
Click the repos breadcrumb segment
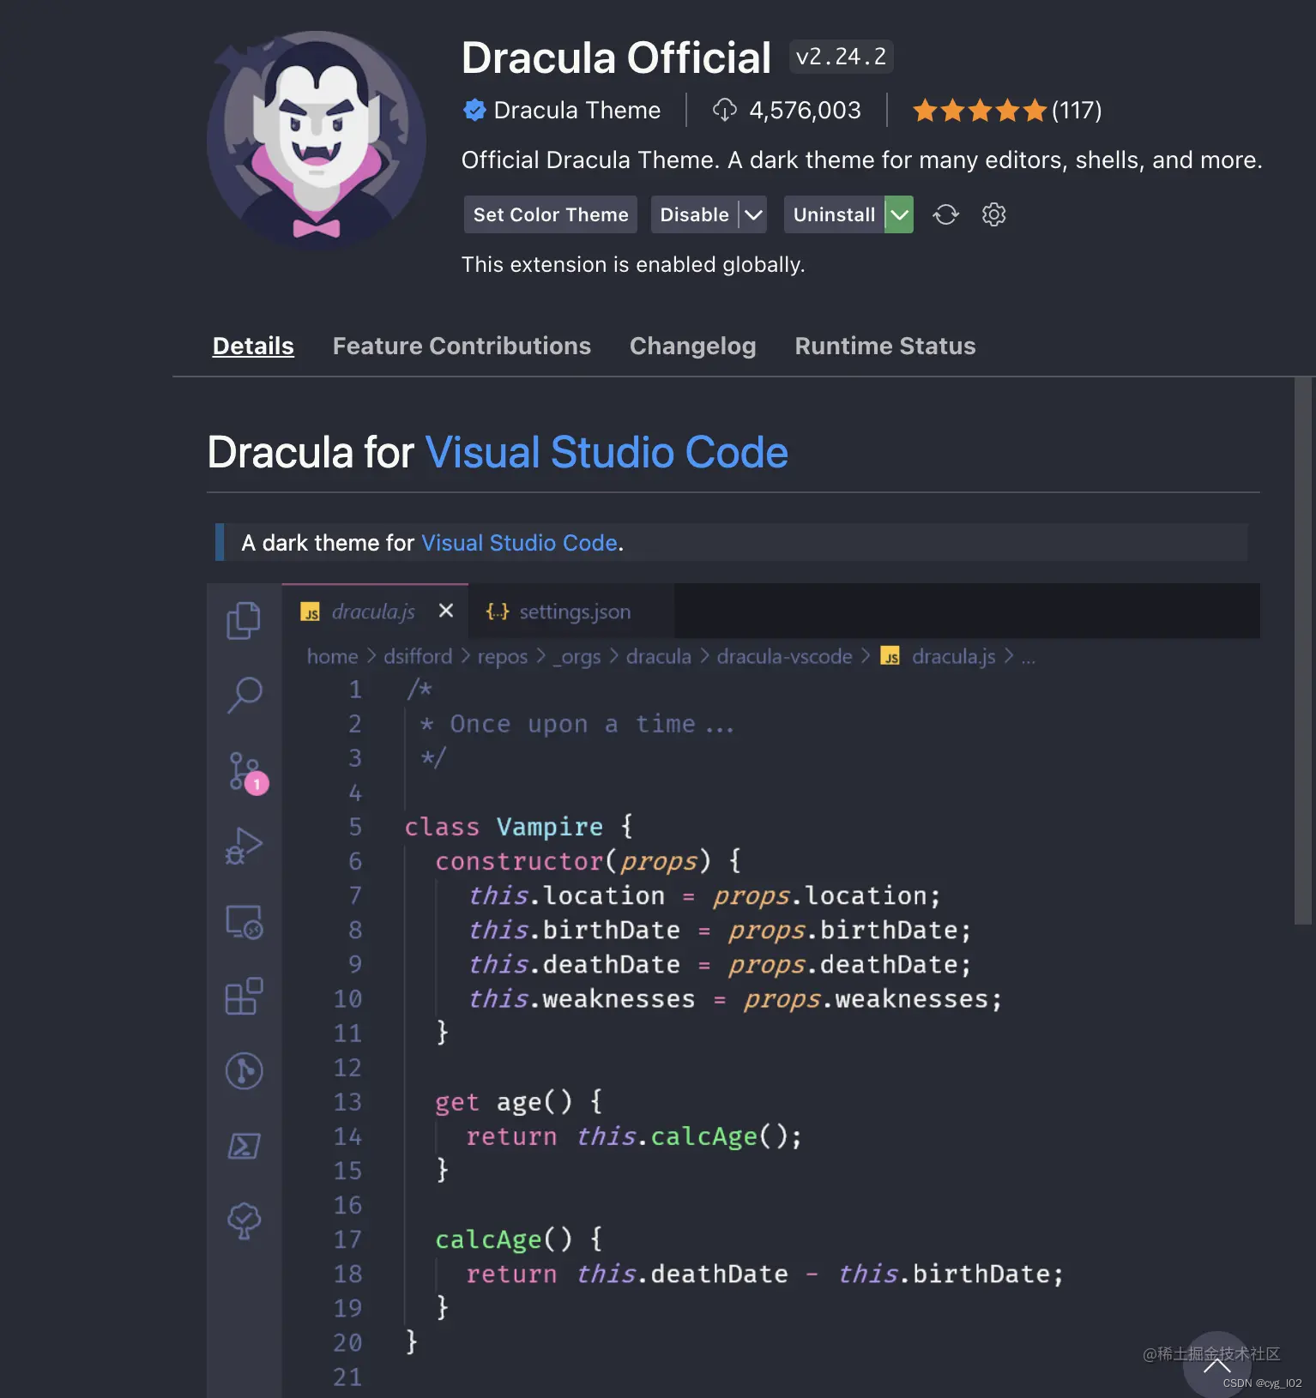coord(503,656)
